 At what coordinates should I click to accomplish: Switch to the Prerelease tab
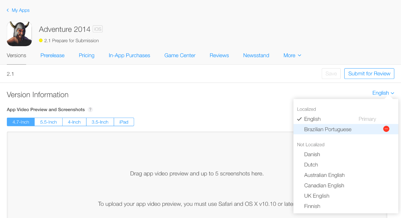[x=52, y=55]
